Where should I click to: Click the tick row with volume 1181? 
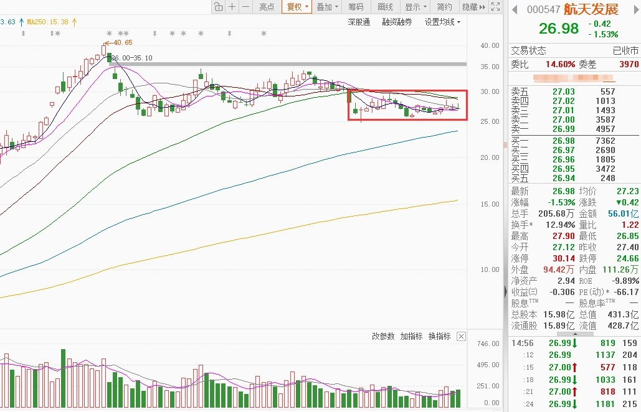(x=574, y=404)
